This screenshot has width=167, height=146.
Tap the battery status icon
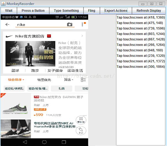coord(74,17)
